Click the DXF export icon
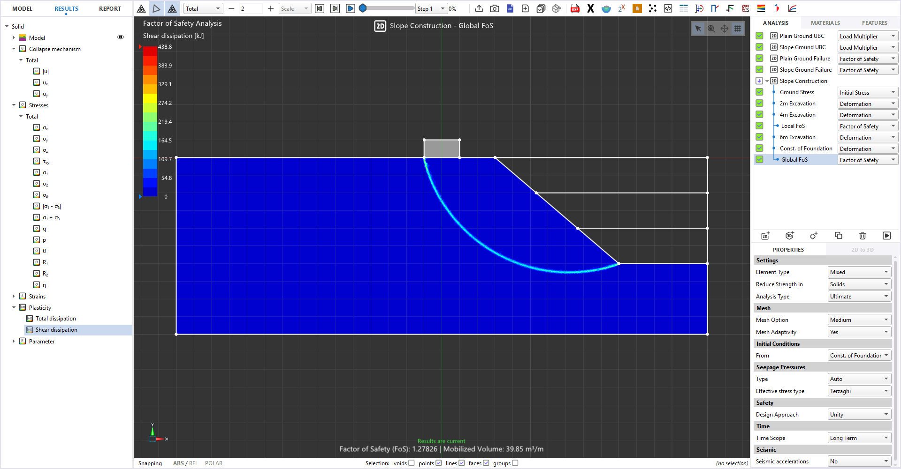The width and height of the screenshot is (901, 469). click(x=575, y=8)
